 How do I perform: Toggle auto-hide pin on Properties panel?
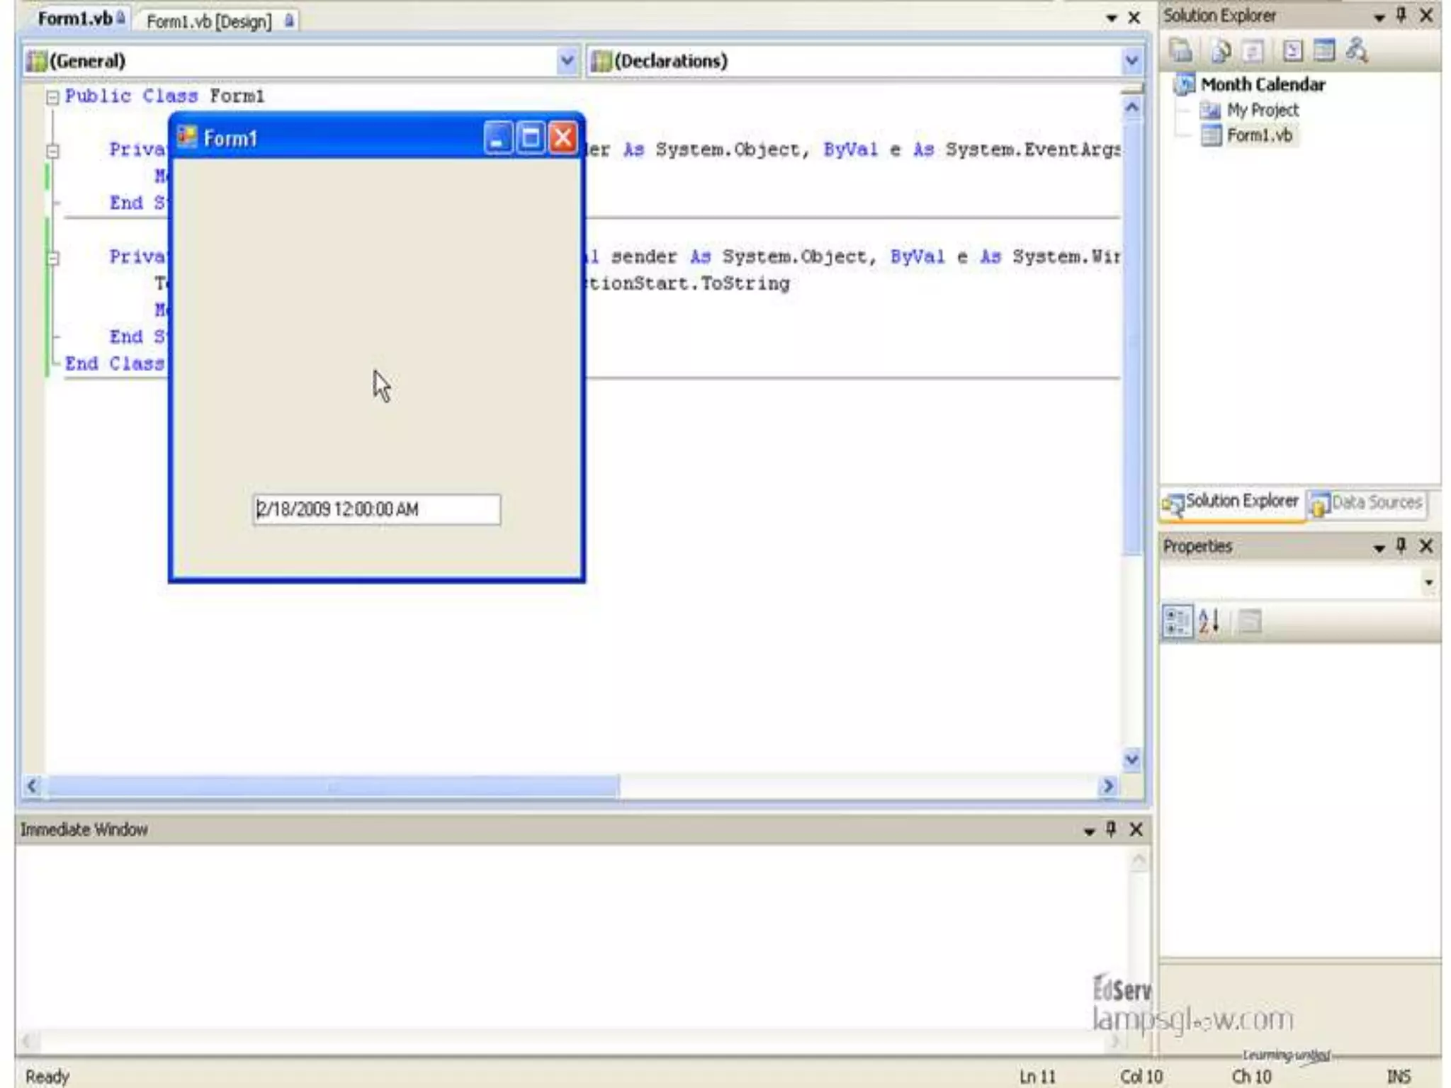tap(1401, 545)
